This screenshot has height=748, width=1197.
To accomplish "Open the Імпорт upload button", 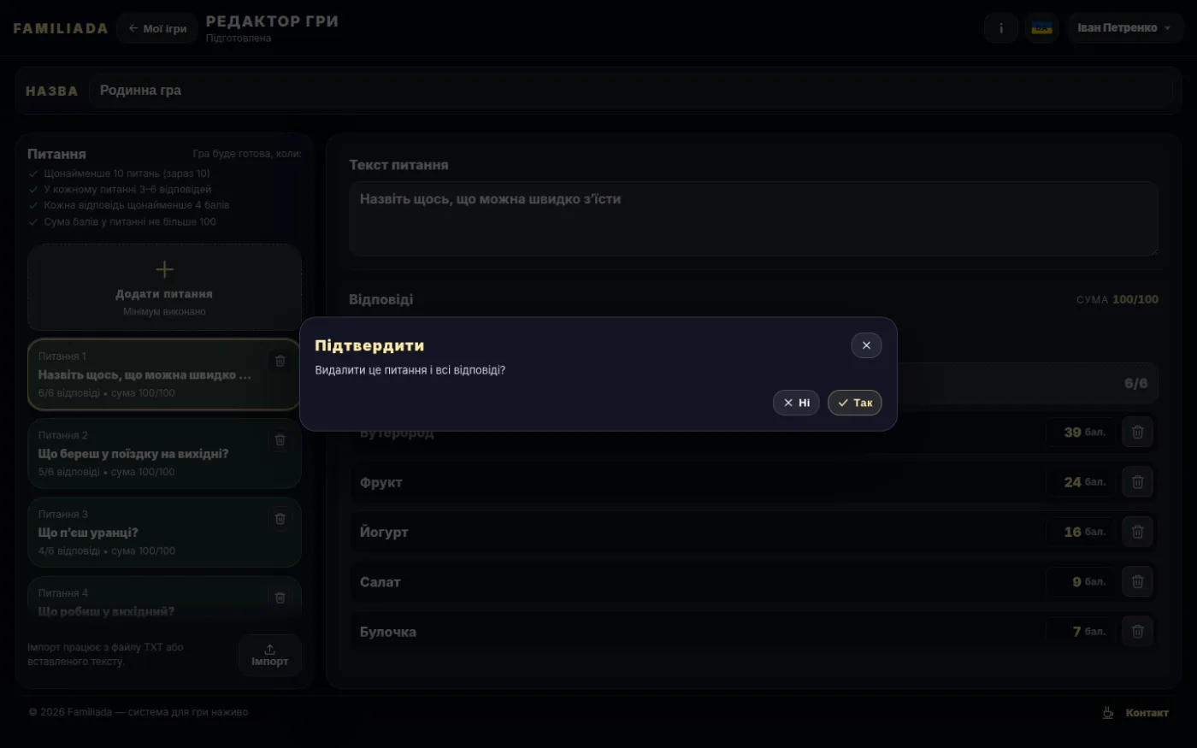I will tap(270, 656).
